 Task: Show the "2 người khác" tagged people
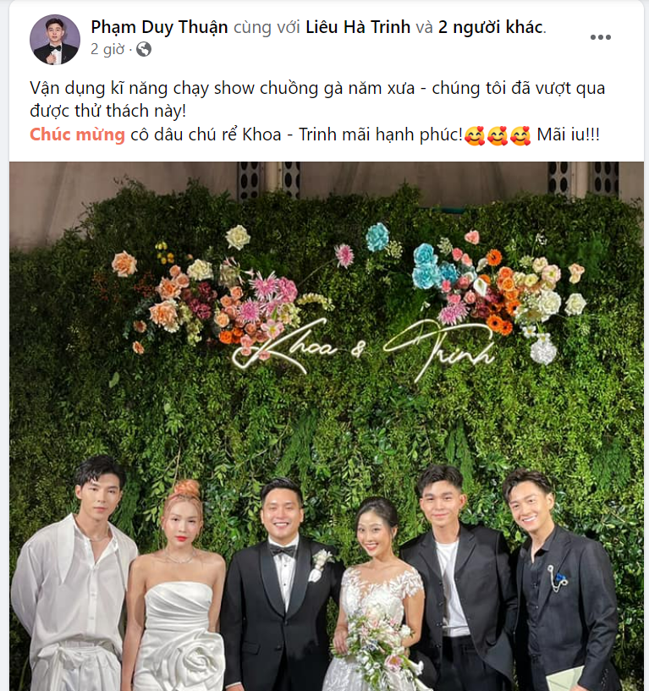tap(490, 27)
